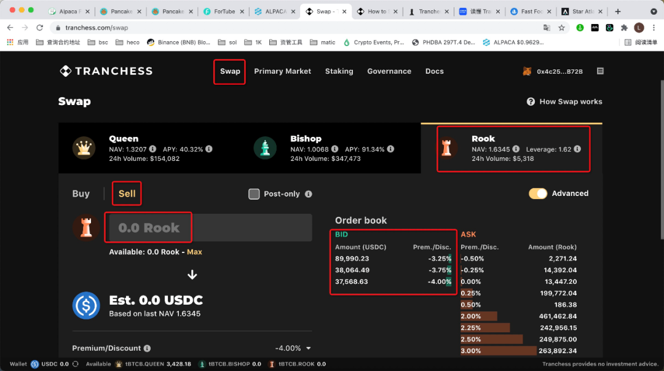Expand the Premium/Discount -4.00% dropdown

(293, 348)
